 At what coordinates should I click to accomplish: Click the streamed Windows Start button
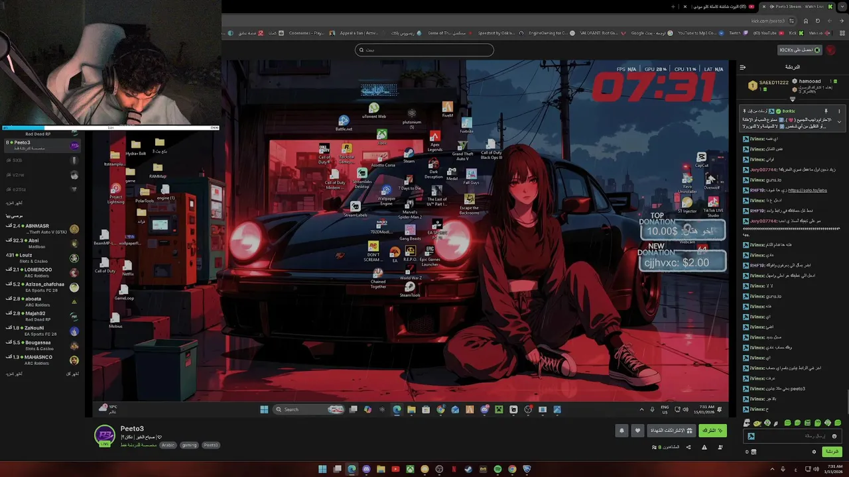click(264, 409)
